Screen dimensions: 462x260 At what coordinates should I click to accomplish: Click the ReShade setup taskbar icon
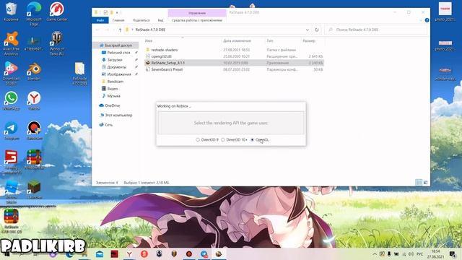click(219, 253)
